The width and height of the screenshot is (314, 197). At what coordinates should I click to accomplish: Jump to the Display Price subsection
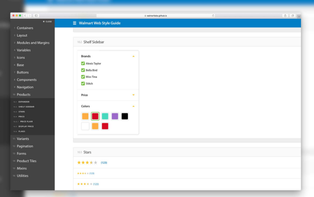(x=26, y=127)
